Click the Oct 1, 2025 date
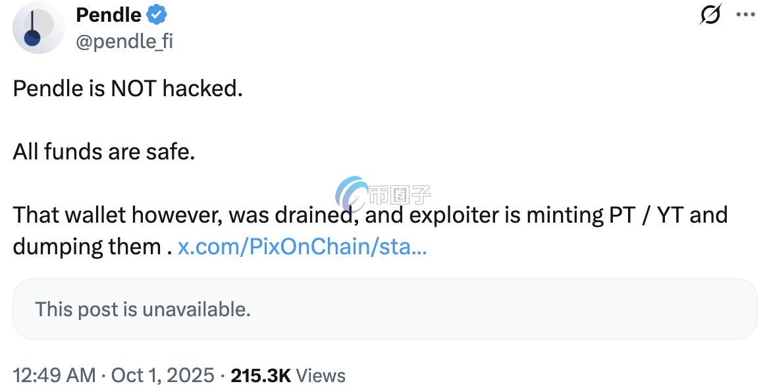 coord(163,376)
